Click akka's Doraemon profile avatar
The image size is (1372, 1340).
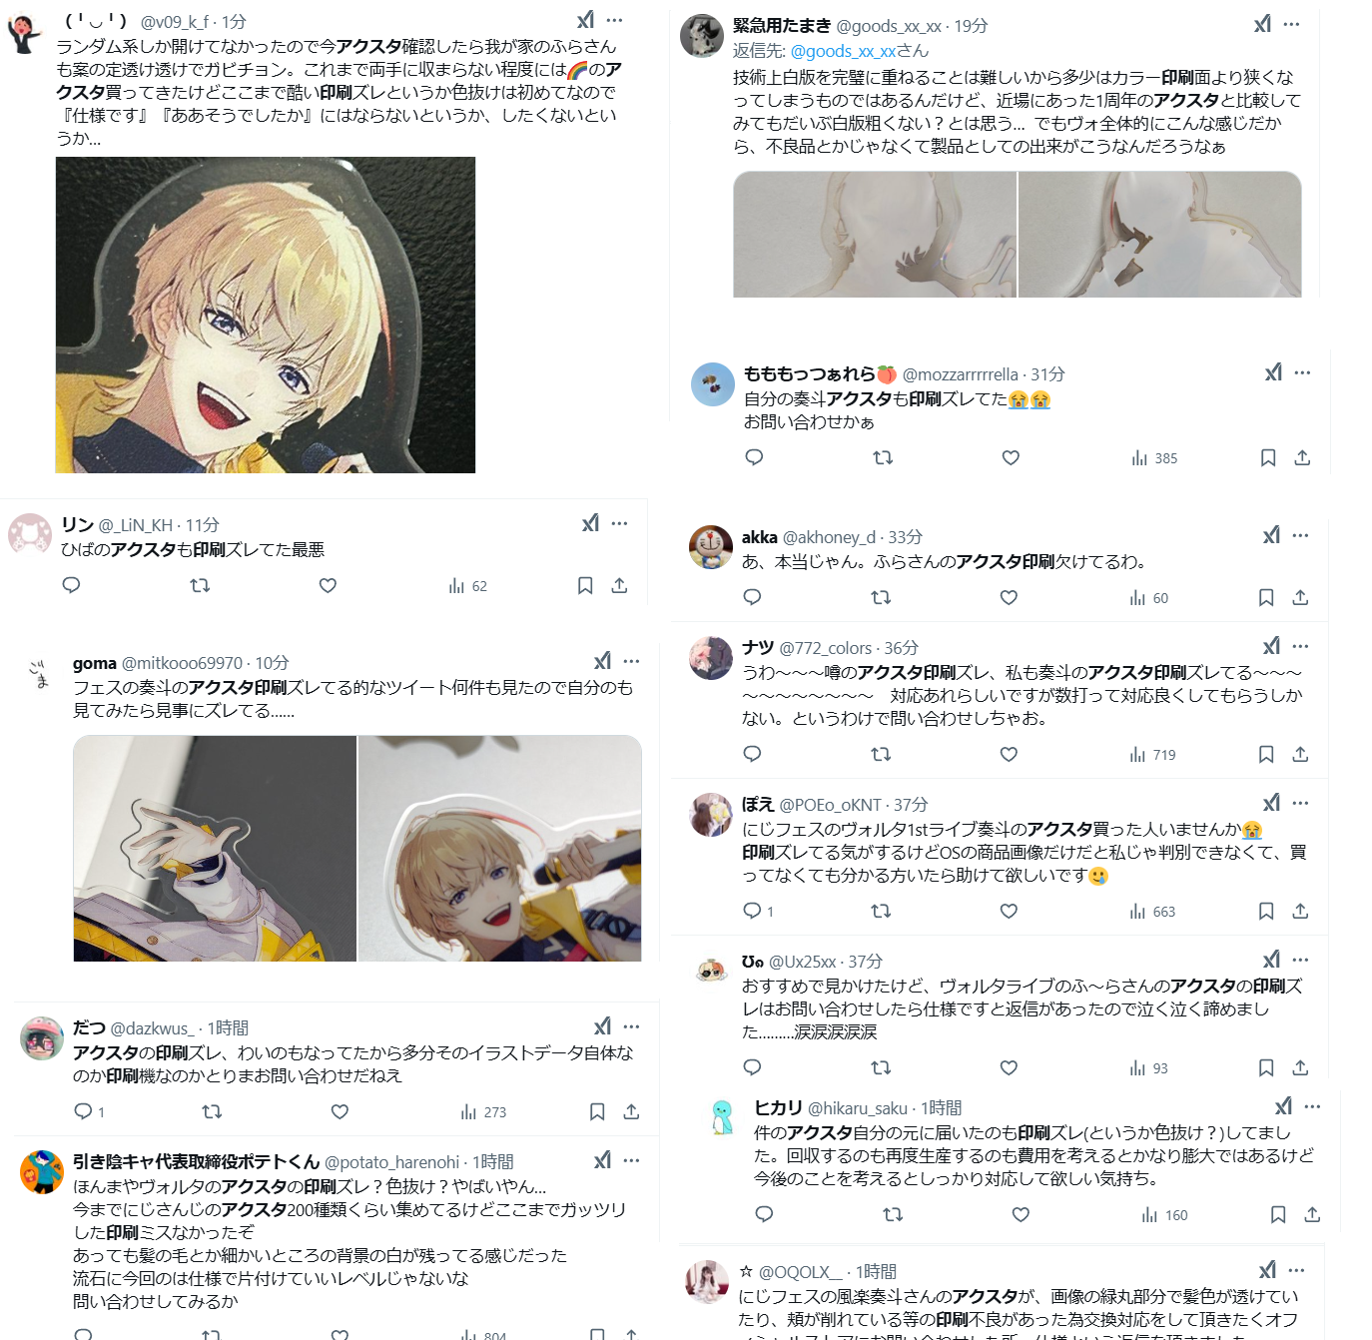tap(711, 547)
